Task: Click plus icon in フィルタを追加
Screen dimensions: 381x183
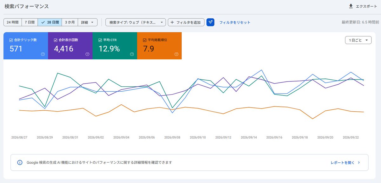Action: click(172, 23)
